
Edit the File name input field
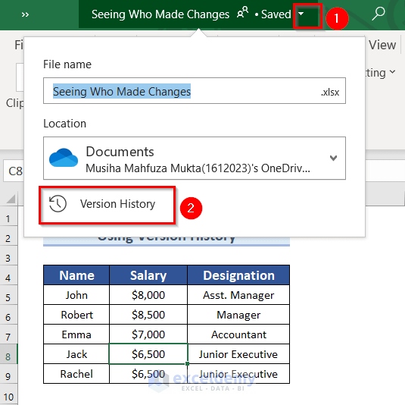[195, 91]
